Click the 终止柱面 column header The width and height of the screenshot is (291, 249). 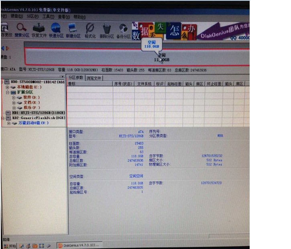click(x=214, y=84)
